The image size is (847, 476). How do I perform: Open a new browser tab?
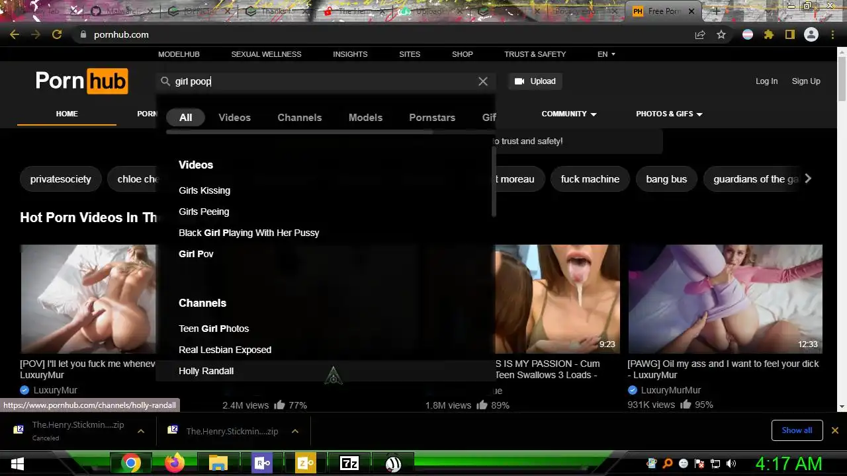click(716, 11)
